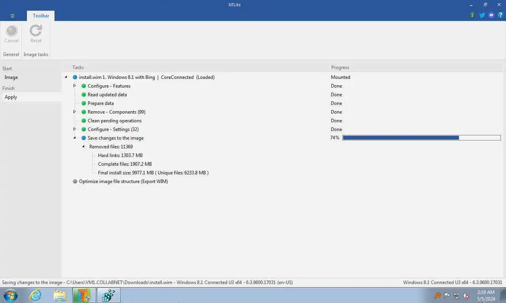Viewport: 506px width, 303px height.
Task: Open the network tray icon
Action: coord(457,295)
